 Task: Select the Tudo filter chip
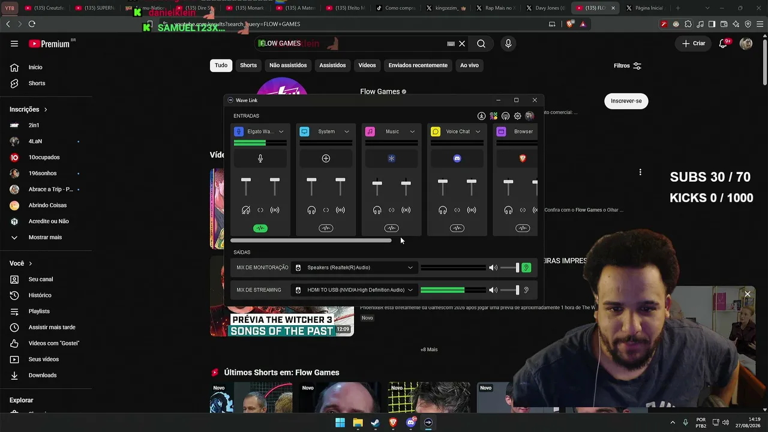pos(221,65)
